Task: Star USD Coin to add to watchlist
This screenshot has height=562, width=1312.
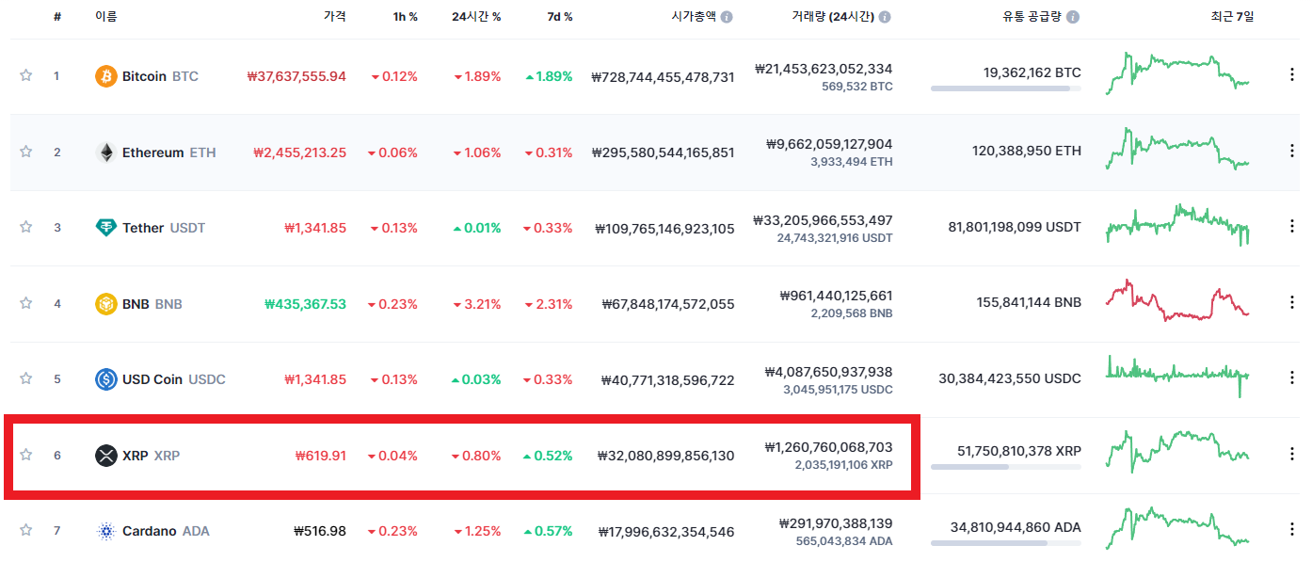Action: 25,378
